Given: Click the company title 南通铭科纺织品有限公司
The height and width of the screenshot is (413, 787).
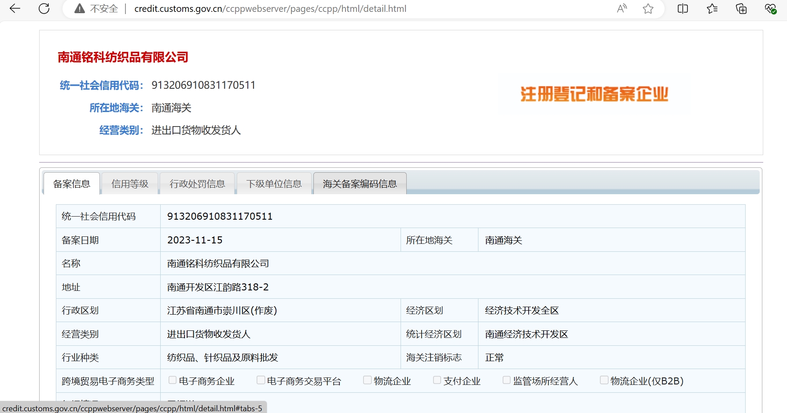Looking at the screenshot, I should 123,57.
